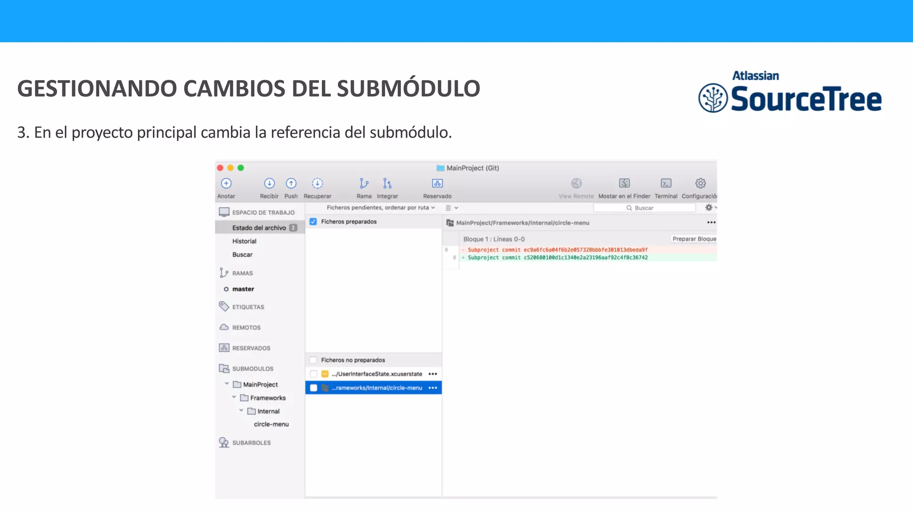Click the Submodulos icon in sidebar
Viewport: 913px width, 513px height.
224,368
